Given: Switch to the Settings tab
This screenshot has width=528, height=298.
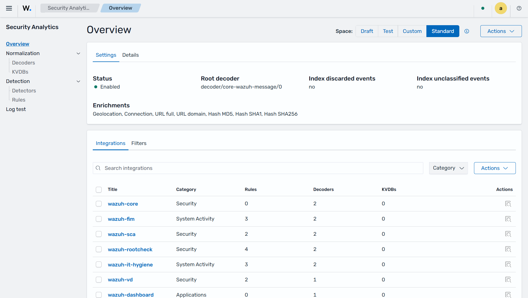Looking at the screenshot, I should click(106, 55).
